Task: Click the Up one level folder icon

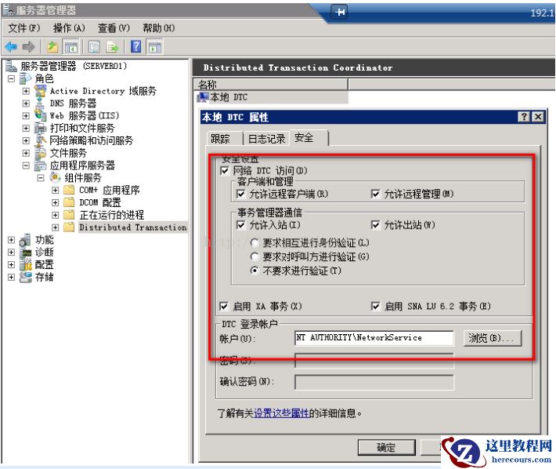Action: click(52, 46)
